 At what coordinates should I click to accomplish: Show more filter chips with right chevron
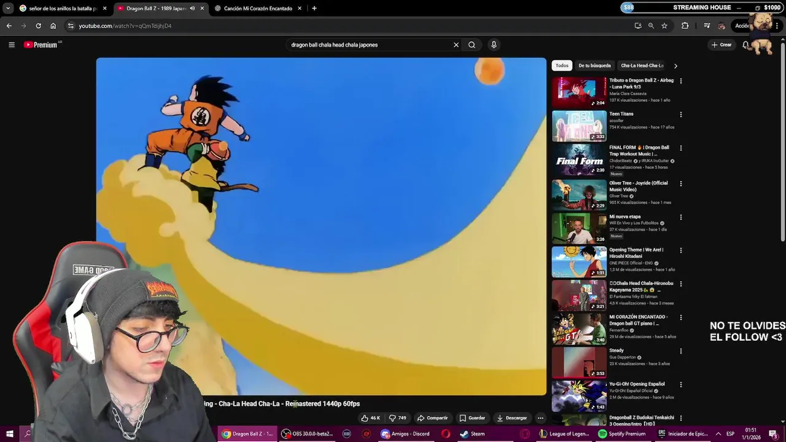675,66
